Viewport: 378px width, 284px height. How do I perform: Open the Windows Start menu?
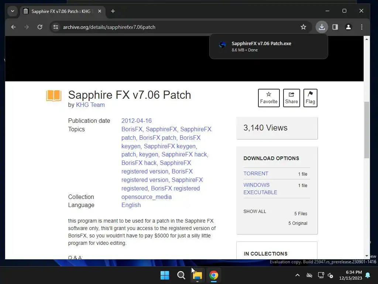click(165, 275)
